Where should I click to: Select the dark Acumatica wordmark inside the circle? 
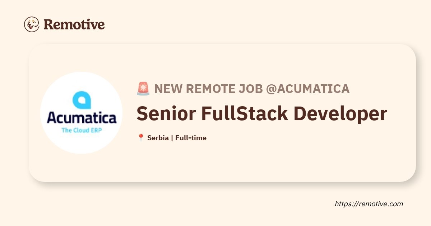82,118
